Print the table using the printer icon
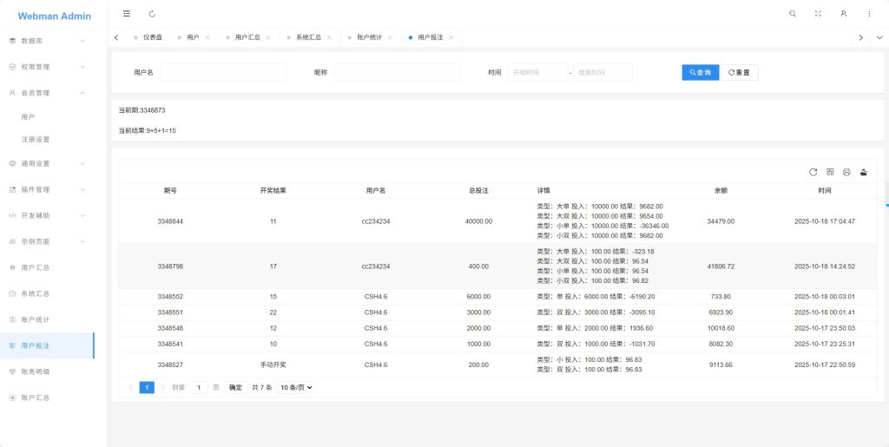This screenshot has width=889, height=447. 846,172
